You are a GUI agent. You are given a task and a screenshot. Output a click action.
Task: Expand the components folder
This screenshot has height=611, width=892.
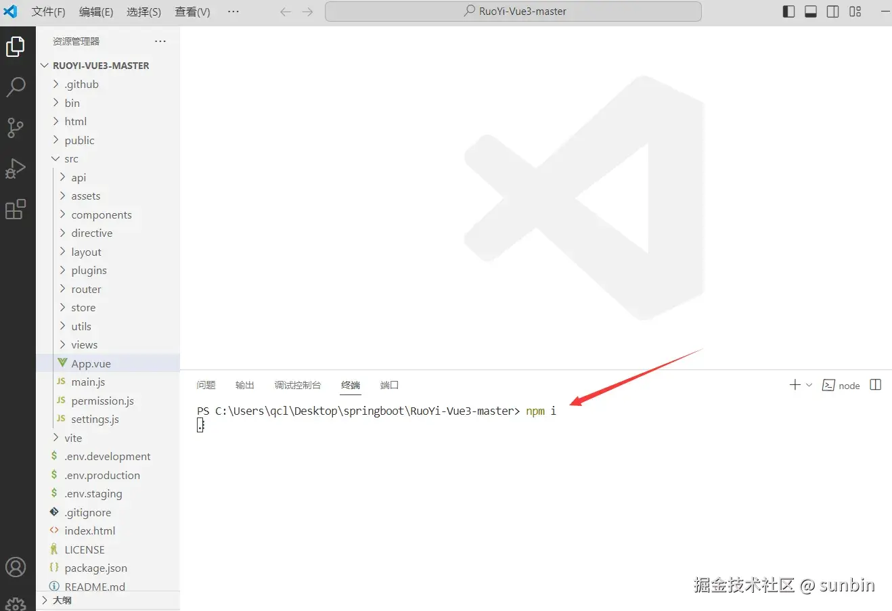[108, 214]
